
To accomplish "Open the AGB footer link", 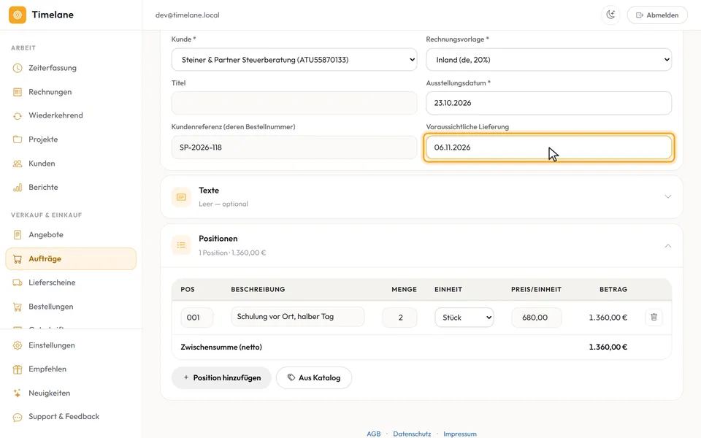I will 374,434.
